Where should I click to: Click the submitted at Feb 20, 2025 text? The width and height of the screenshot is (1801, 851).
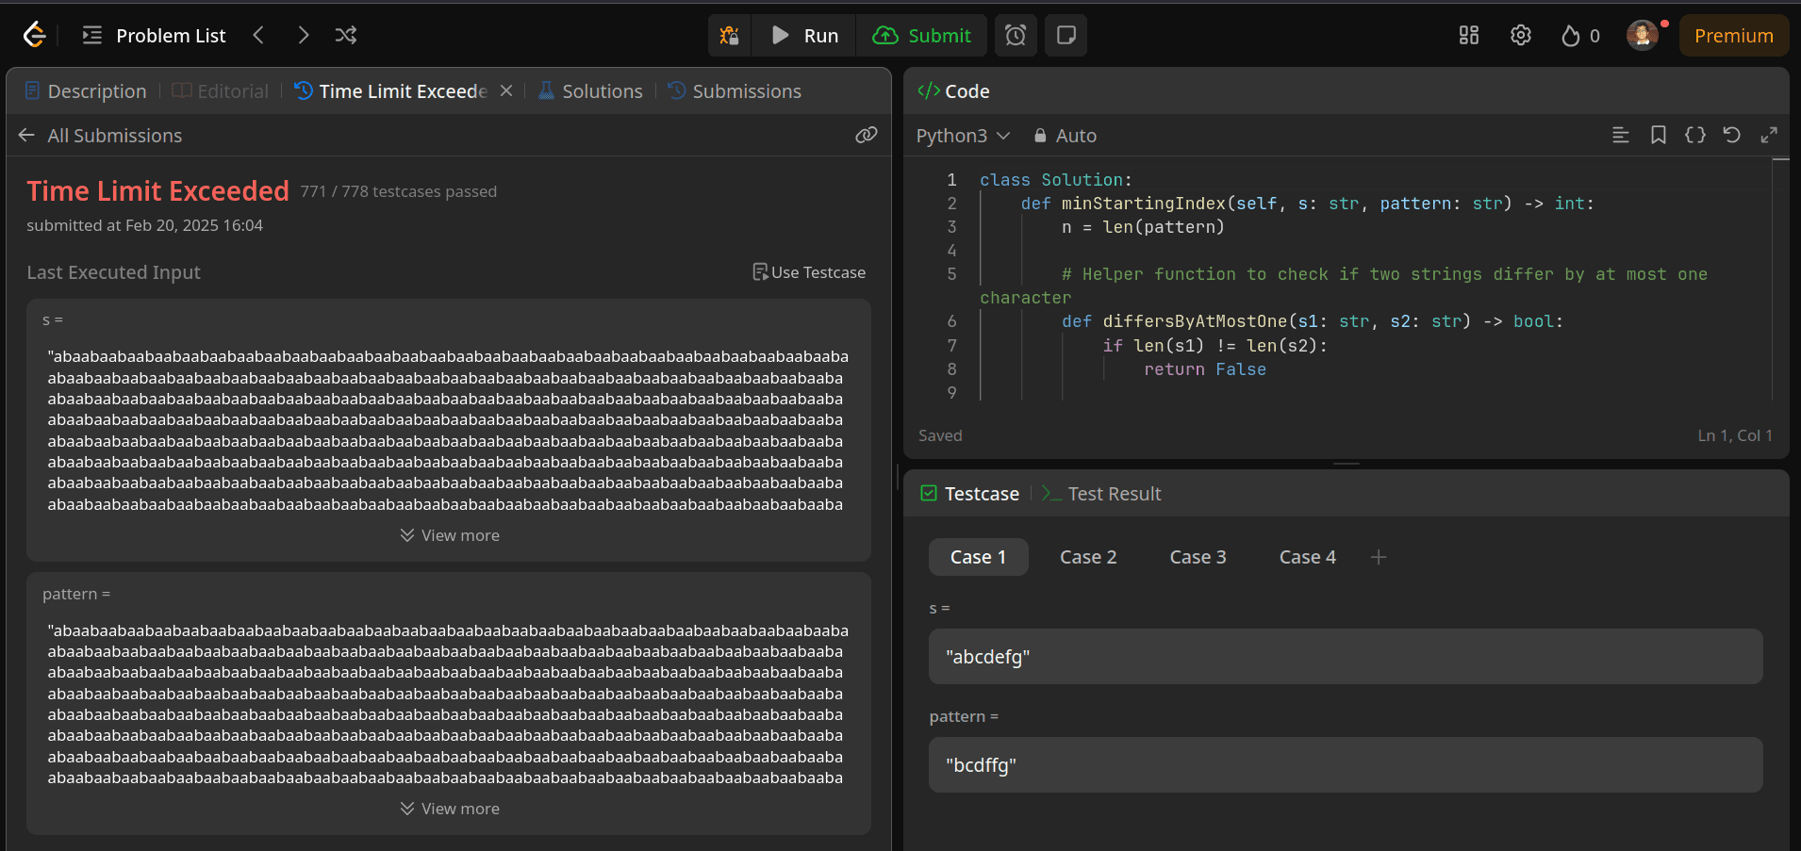tap(144, 225)
